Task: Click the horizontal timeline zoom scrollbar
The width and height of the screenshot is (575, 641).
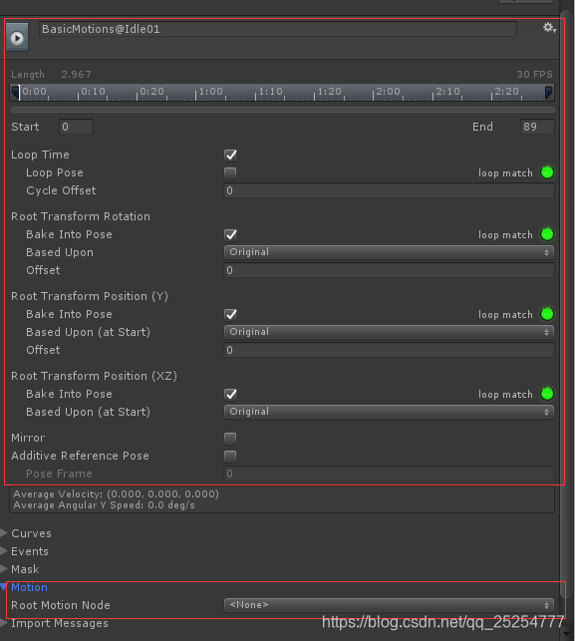Action: pos(283,110)
